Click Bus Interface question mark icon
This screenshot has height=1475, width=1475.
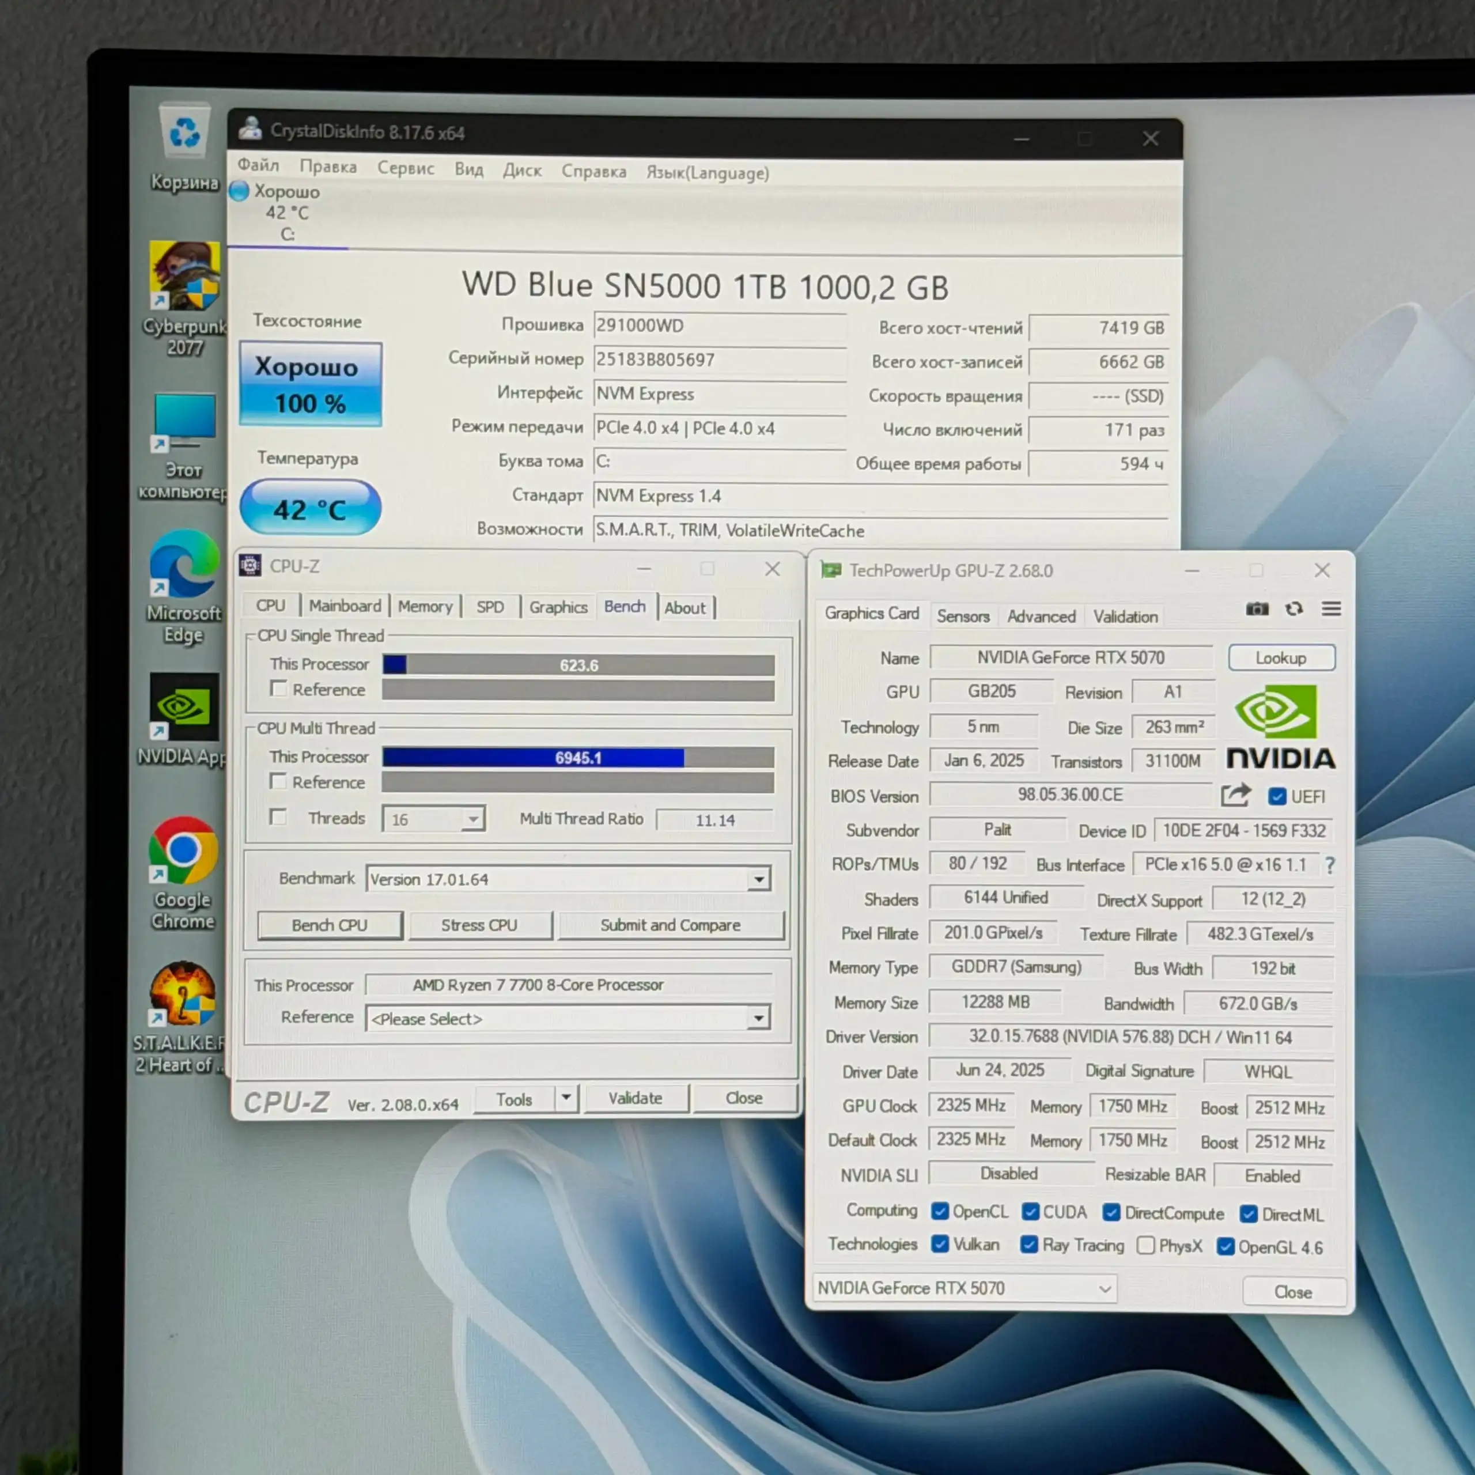point(1329,865)
